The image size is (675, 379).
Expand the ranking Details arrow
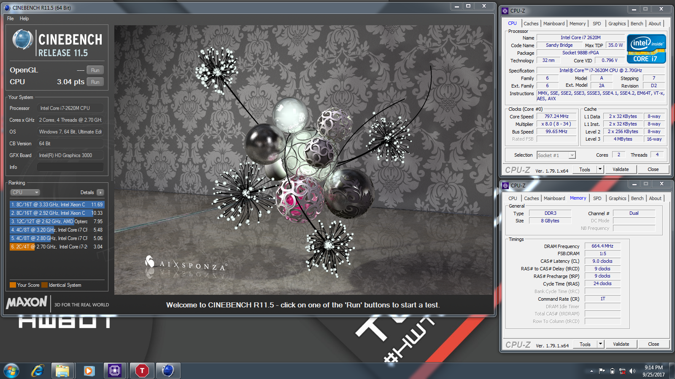tap(100, 192)
